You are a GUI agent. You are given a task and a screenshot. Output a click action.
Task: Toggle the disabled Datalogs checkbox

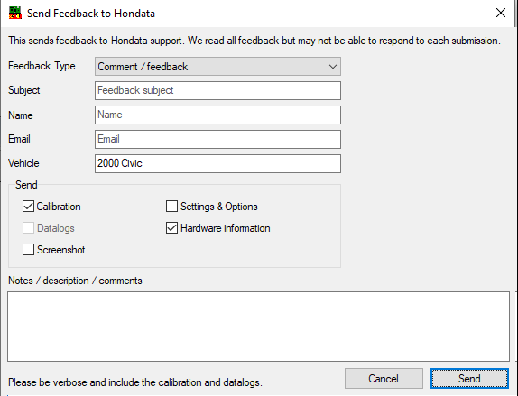(x=28, y=228)
